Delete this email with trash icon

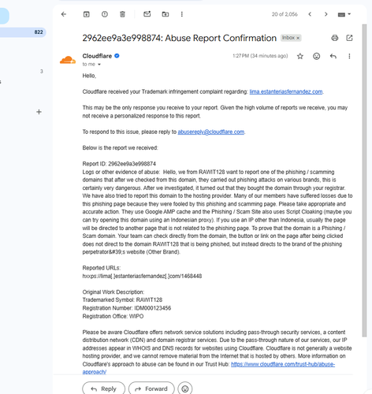(122, 14)
